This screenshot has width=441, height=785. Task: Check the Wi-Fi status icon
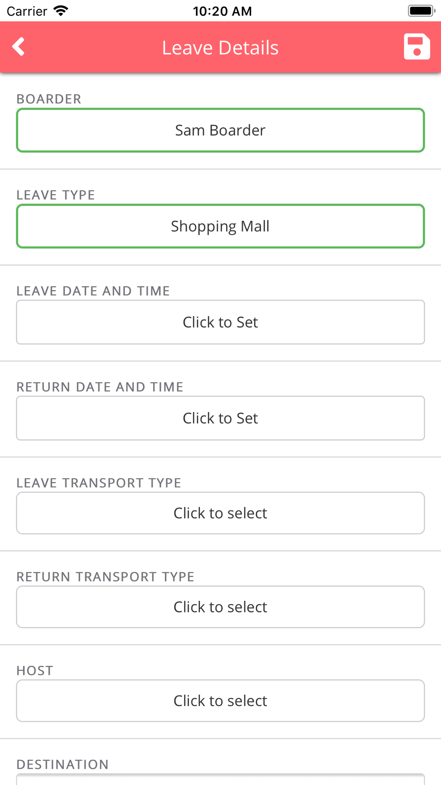click(x=60, y=11)
